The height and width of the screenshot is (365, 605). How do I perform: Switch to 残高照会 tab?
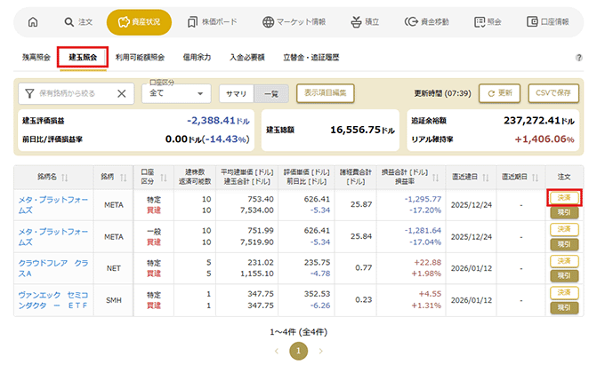pyautogui.click(x=37, y=58)
